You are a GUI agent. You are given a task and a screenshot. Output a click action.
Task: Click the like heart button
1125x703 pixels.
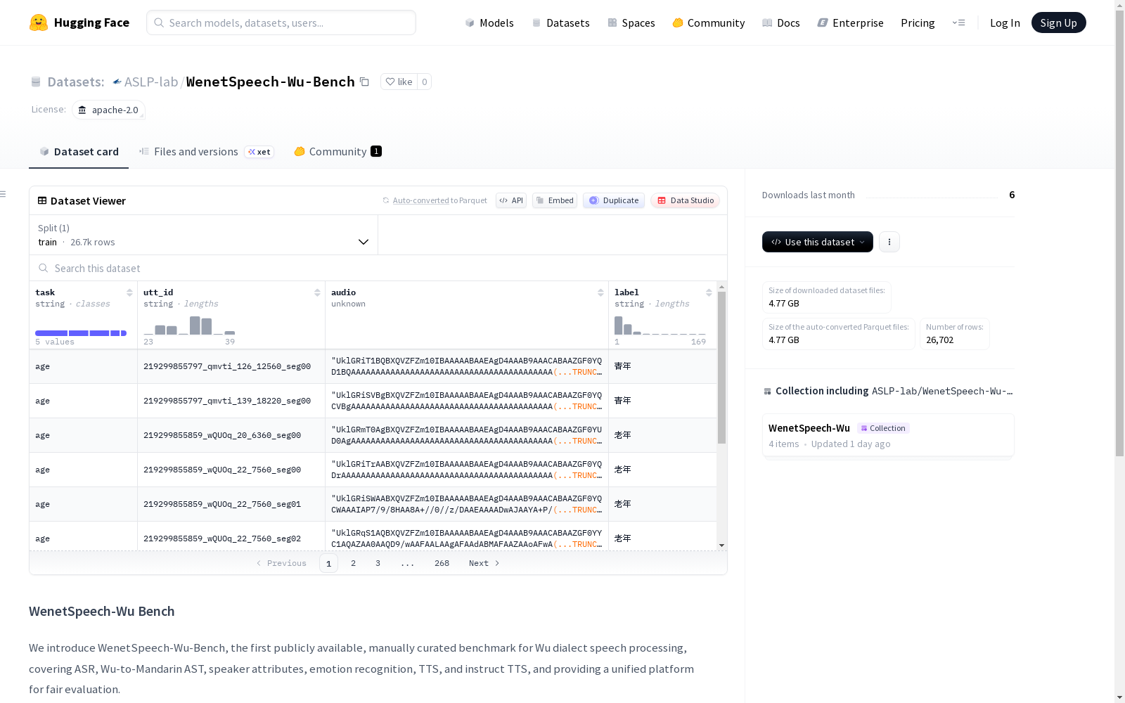399,82
